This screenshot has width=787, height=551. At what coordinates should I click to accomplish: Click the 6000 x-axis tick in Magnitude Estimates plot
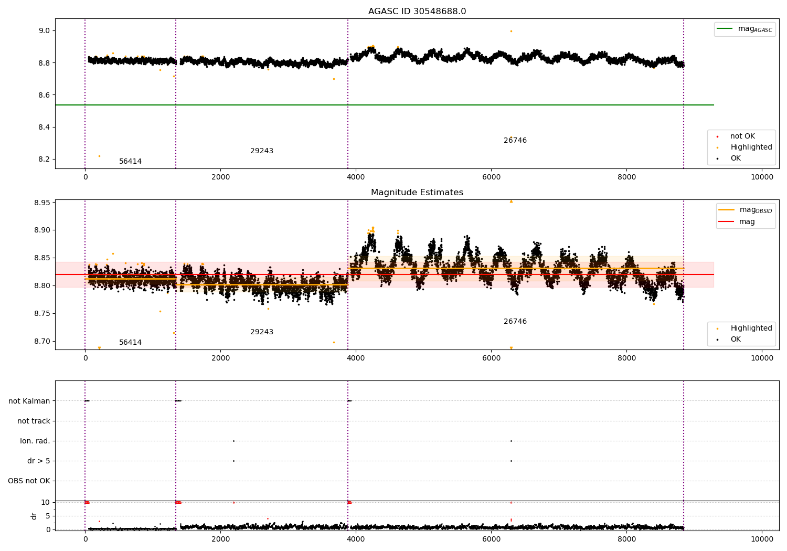point(492,358)
